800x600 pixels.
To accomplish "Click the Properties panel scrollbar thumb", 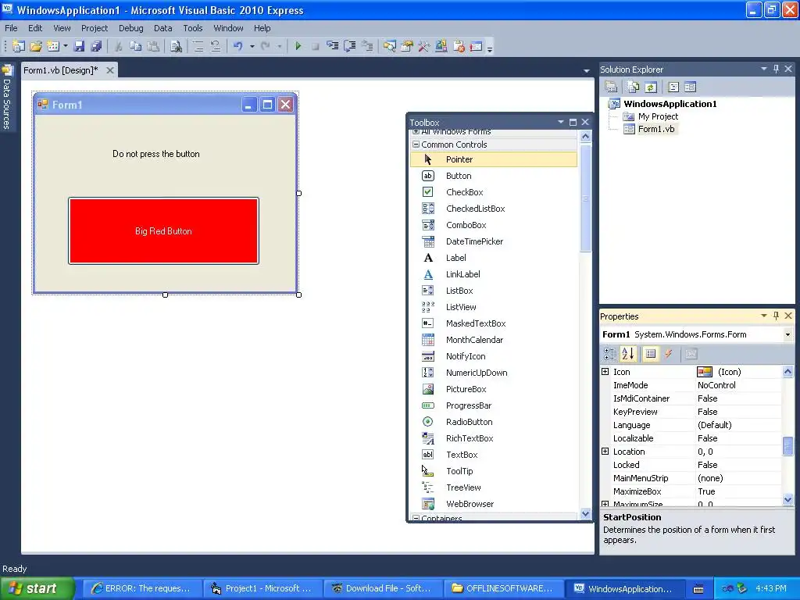I will [x=787, y=445].
